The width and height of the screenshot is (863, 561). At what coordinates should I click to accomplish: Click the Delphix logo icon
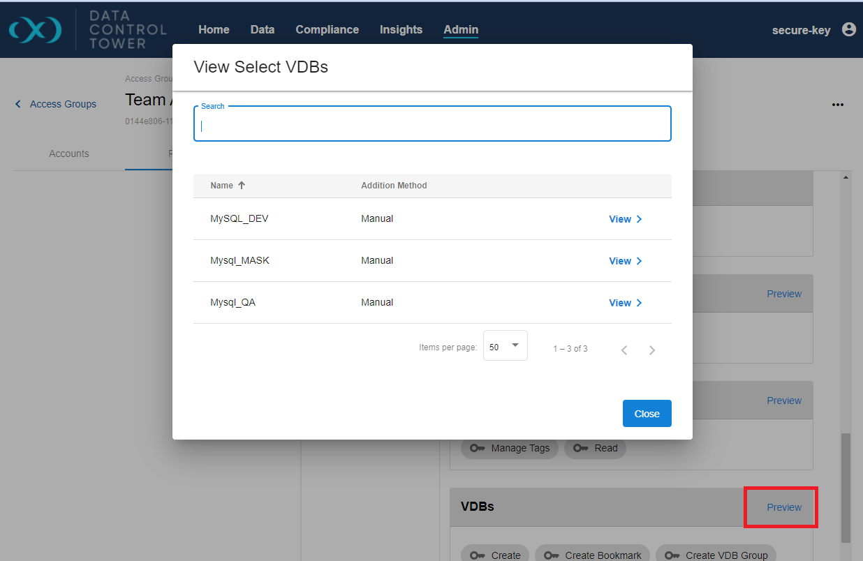tap(35, 29)
